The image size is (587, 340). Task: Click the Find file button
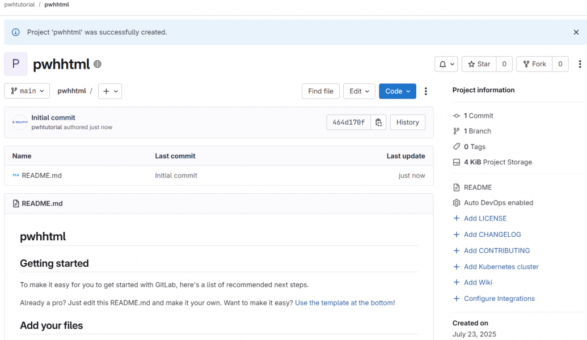[320, 91]
